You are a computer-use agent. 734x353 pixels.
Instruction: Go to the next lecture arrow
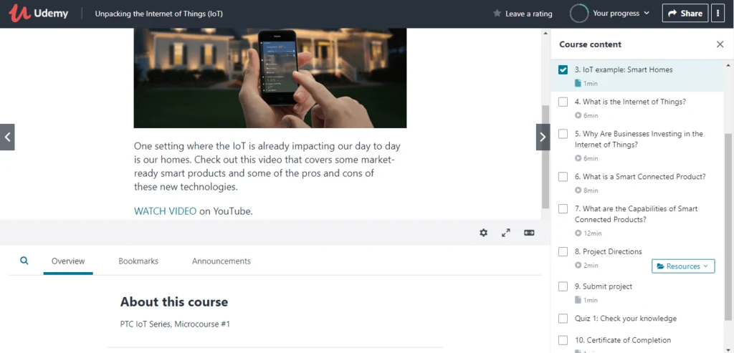(543, 137)
